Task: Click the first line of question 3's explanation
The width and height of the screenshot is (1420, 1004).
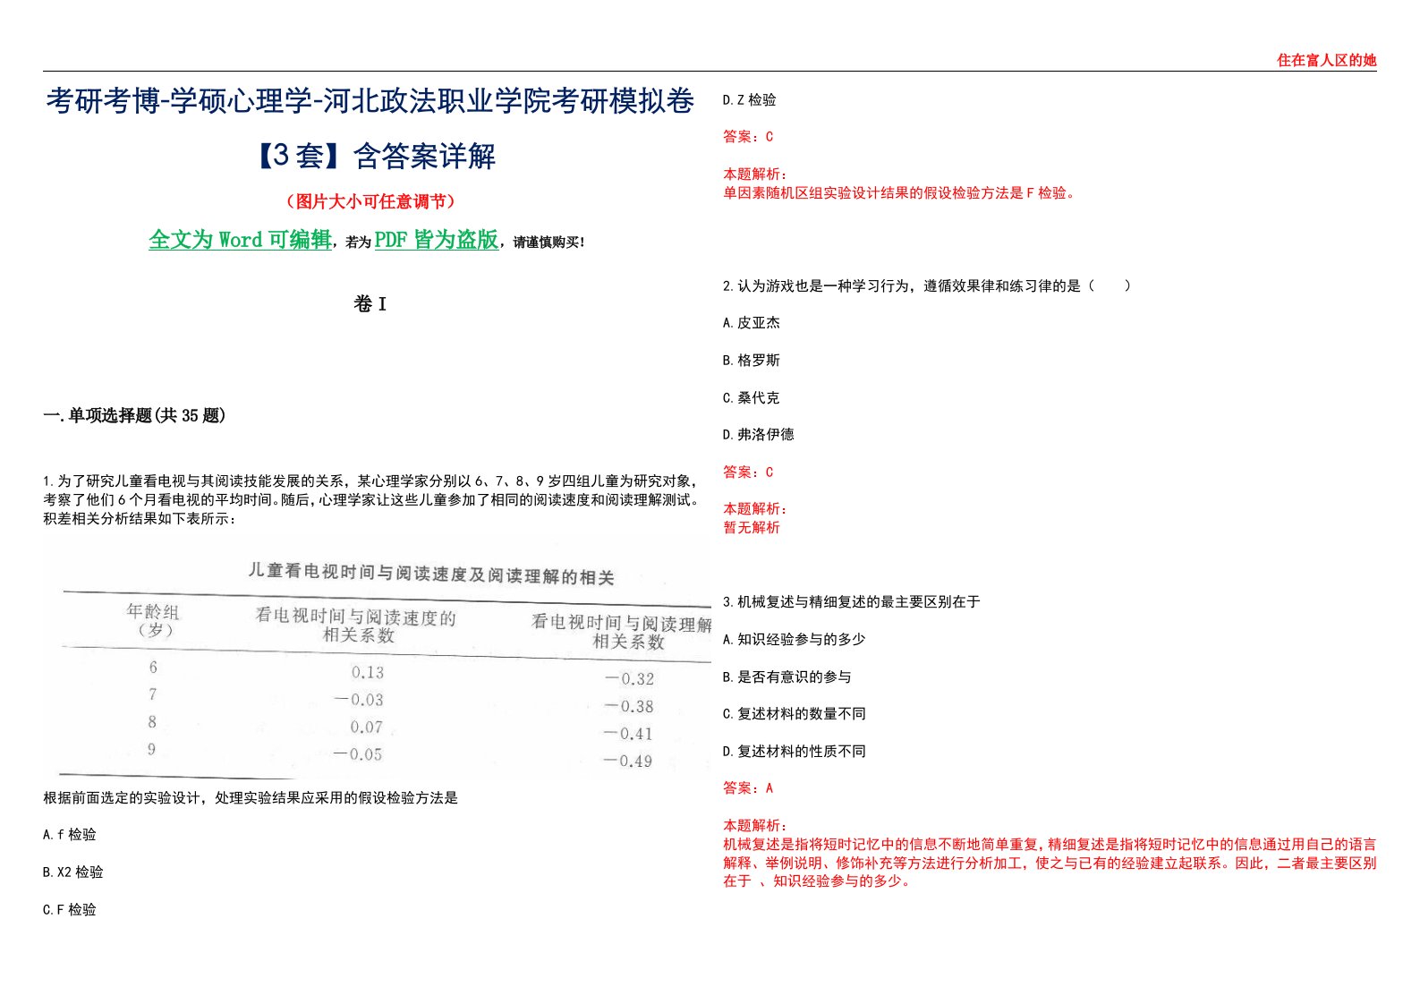Action: point(1050,844)
